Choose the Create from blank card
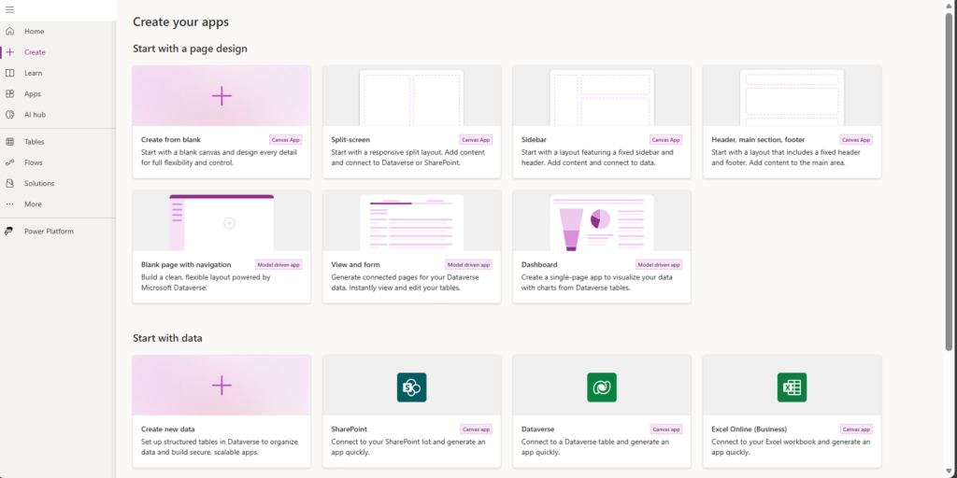 tap(221, 121)
